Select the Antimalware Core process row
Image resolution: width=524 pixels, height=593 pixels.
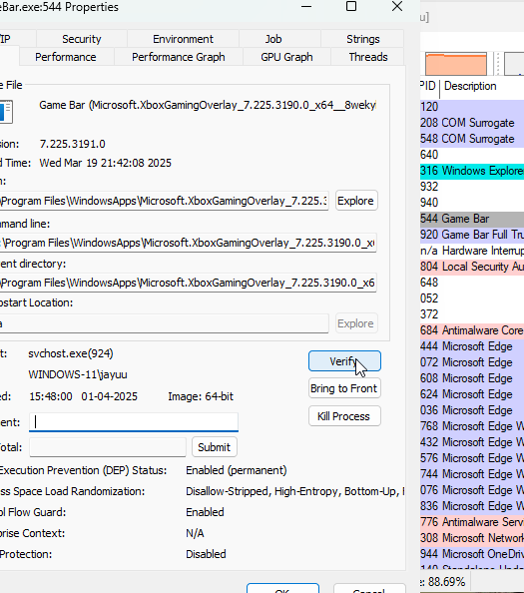(472, 330)
